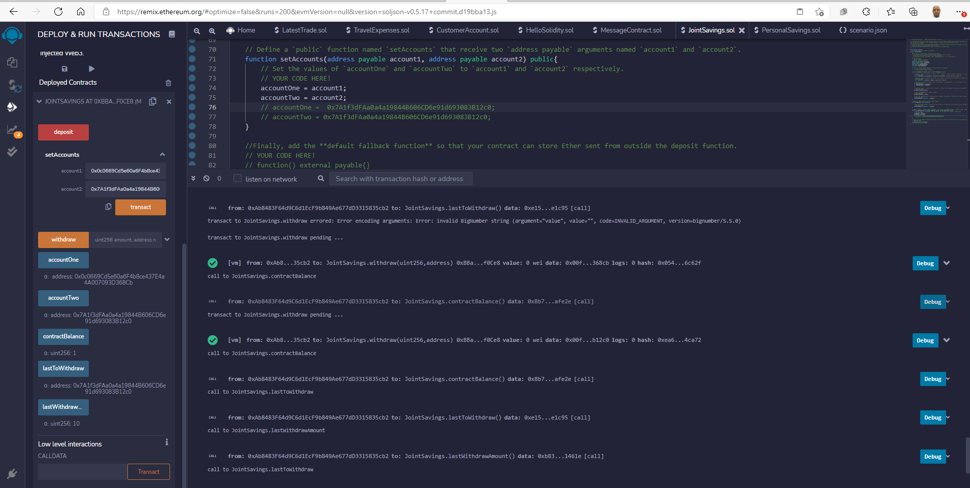The height and width of the screenshot is (488, 970).
Task: Open the Solidity Static Analysis panel
Action: click(12, 130)
